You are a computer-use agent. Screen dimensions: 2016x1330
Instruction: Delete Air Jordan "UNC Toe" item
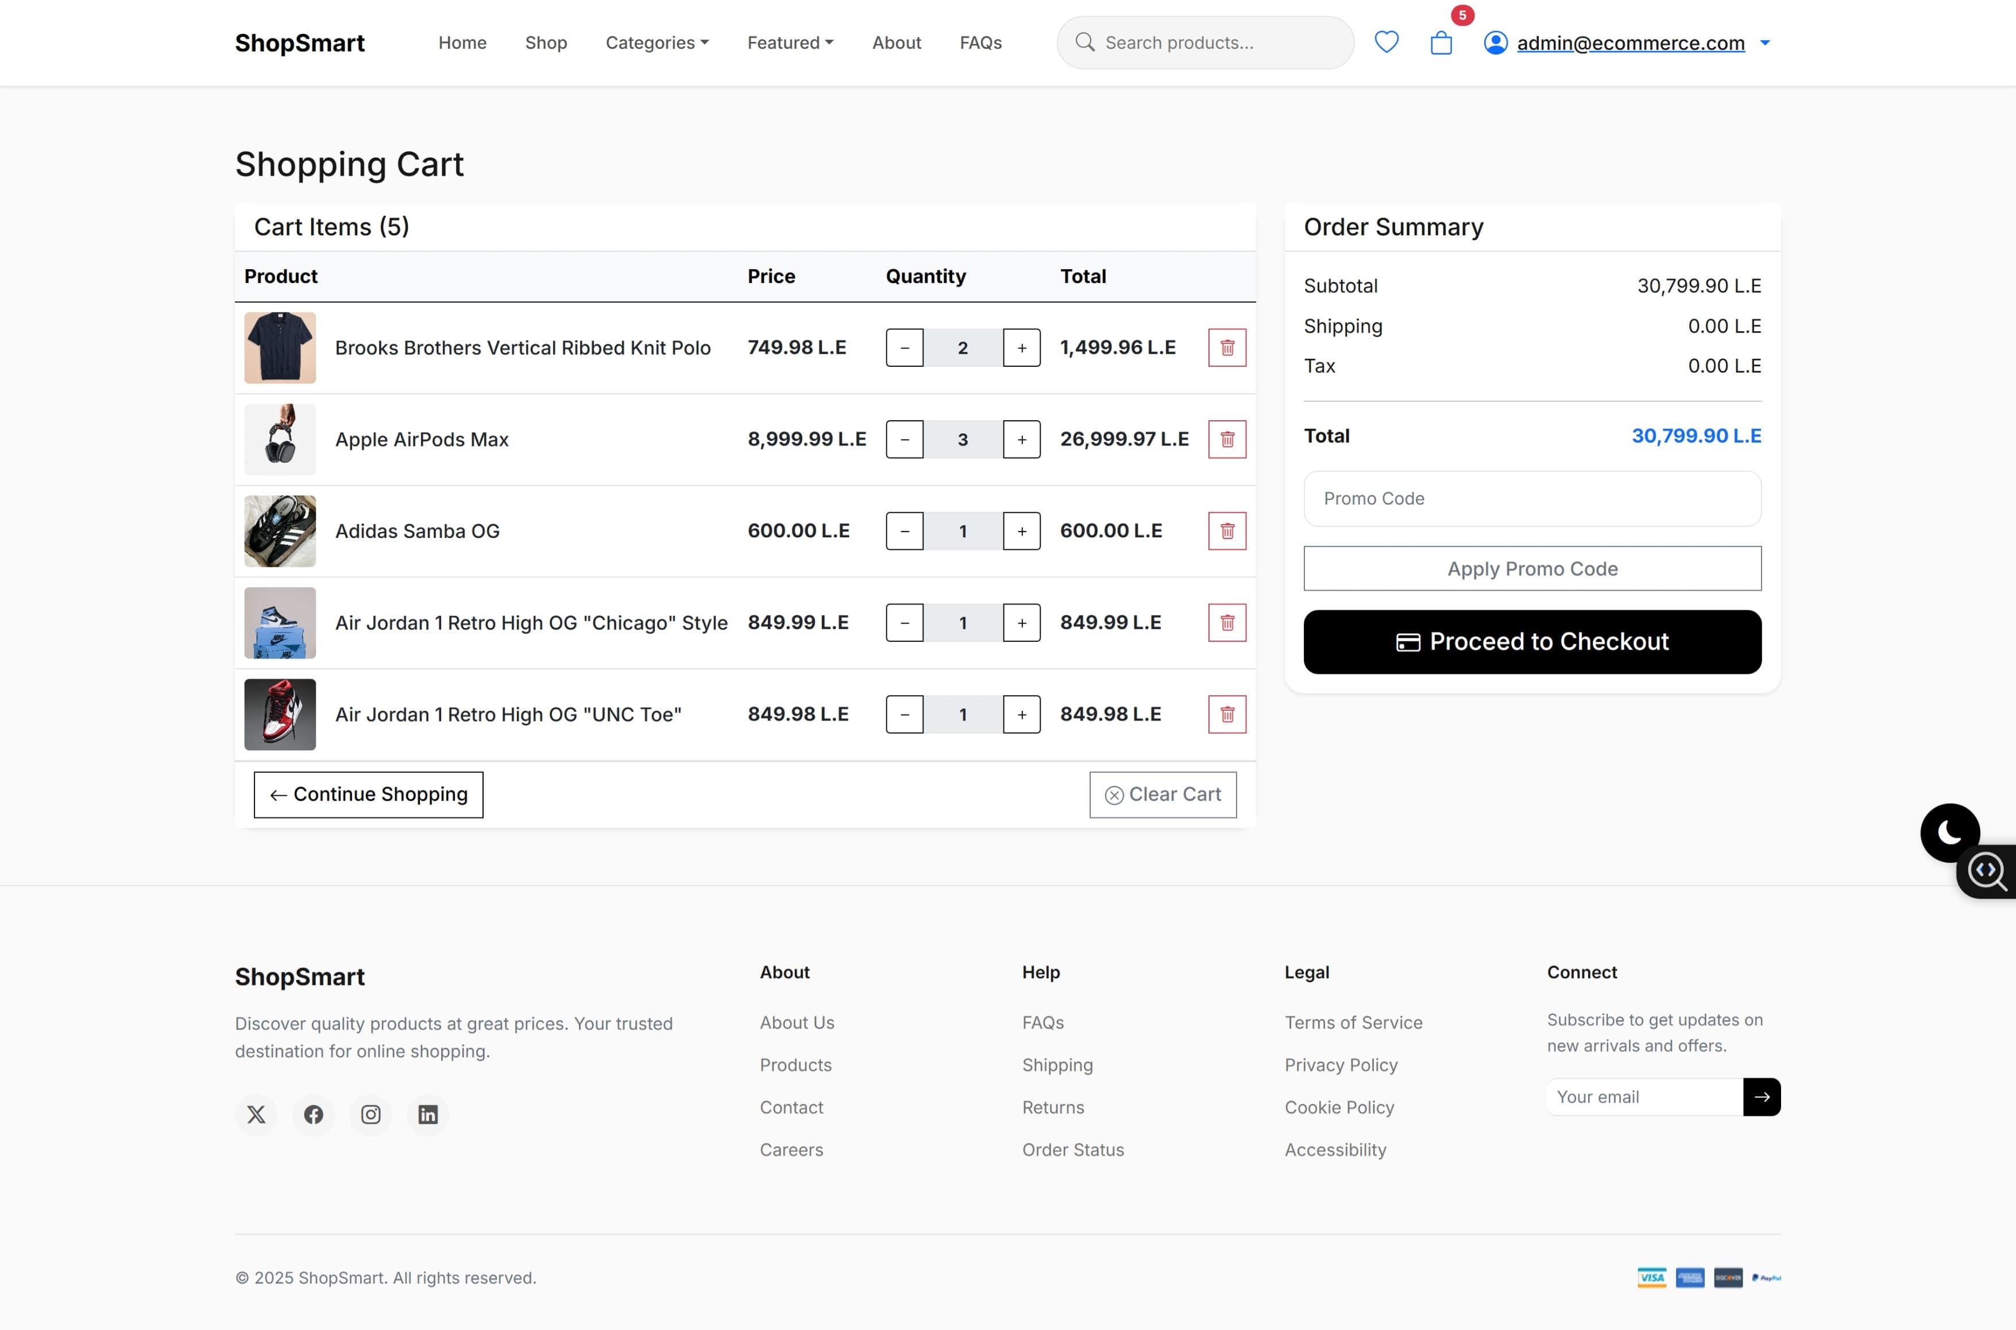[x=1227, y=714]
